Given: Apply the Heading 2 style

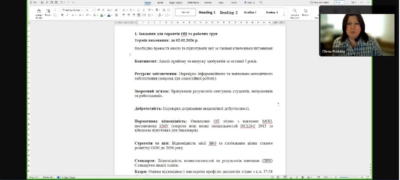Looking at the screenshot, I should coord(229,12).
